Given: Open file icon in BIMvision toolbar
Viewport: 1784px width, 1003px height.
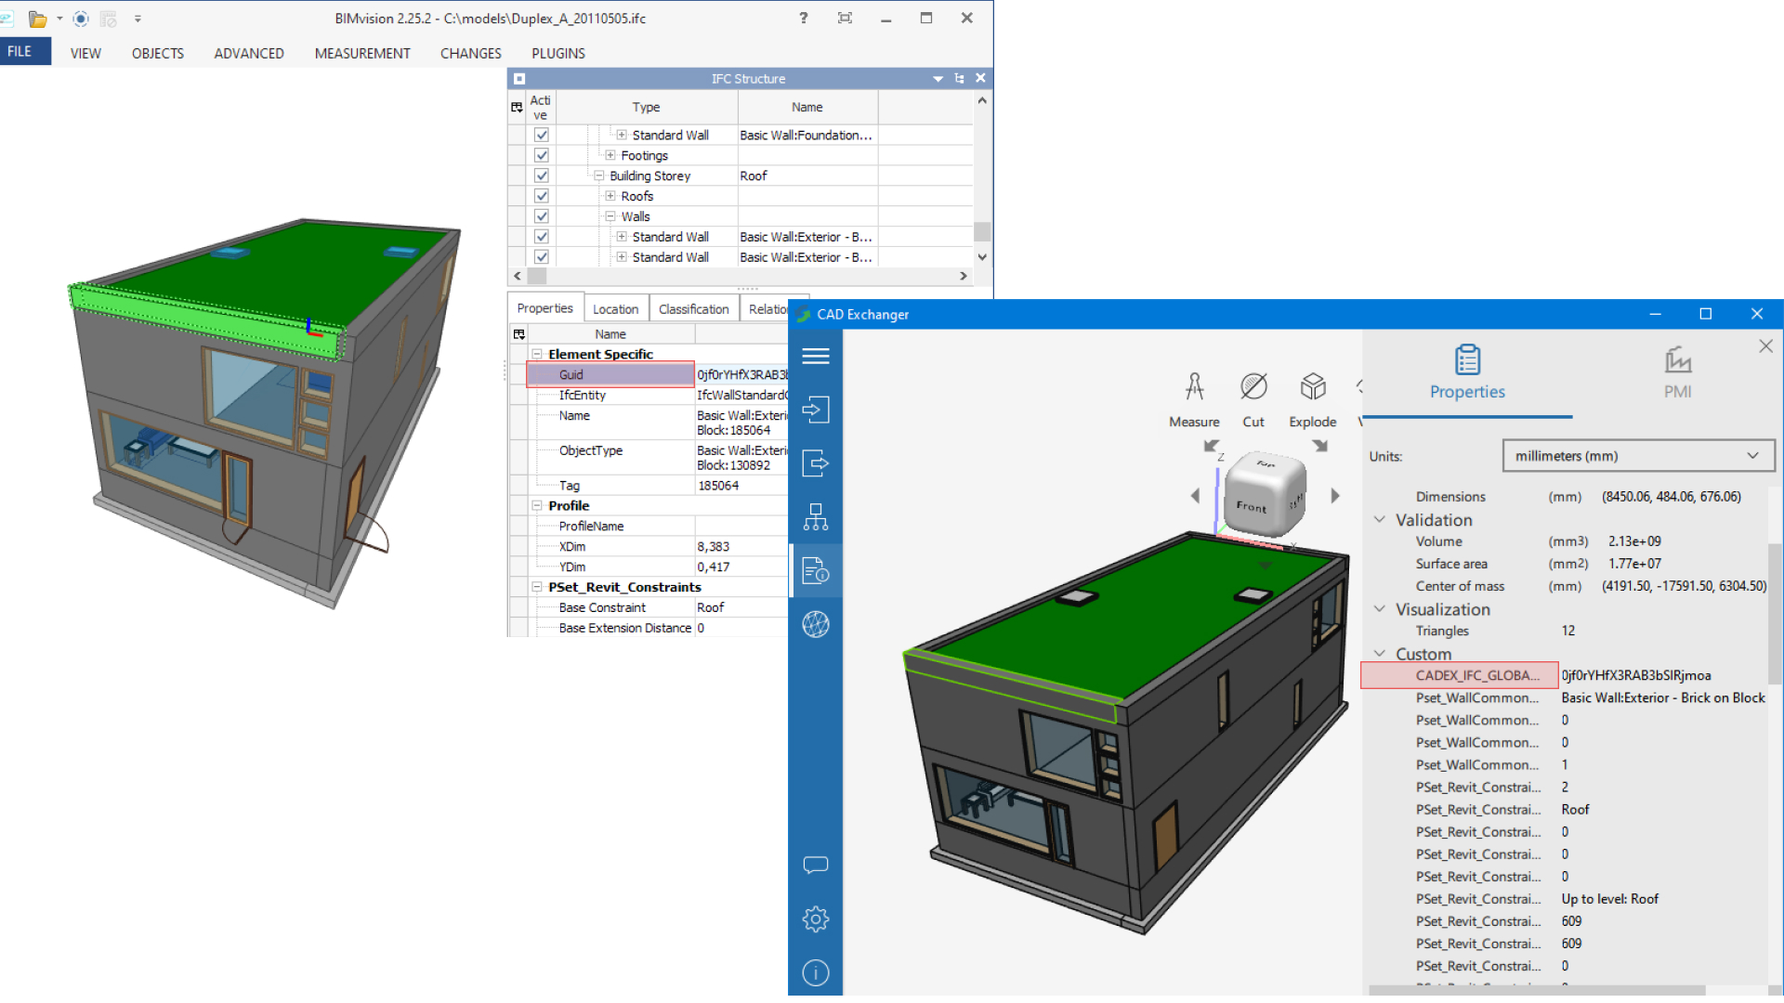Looking at the screenshot, I should click(x=37, y=19).
